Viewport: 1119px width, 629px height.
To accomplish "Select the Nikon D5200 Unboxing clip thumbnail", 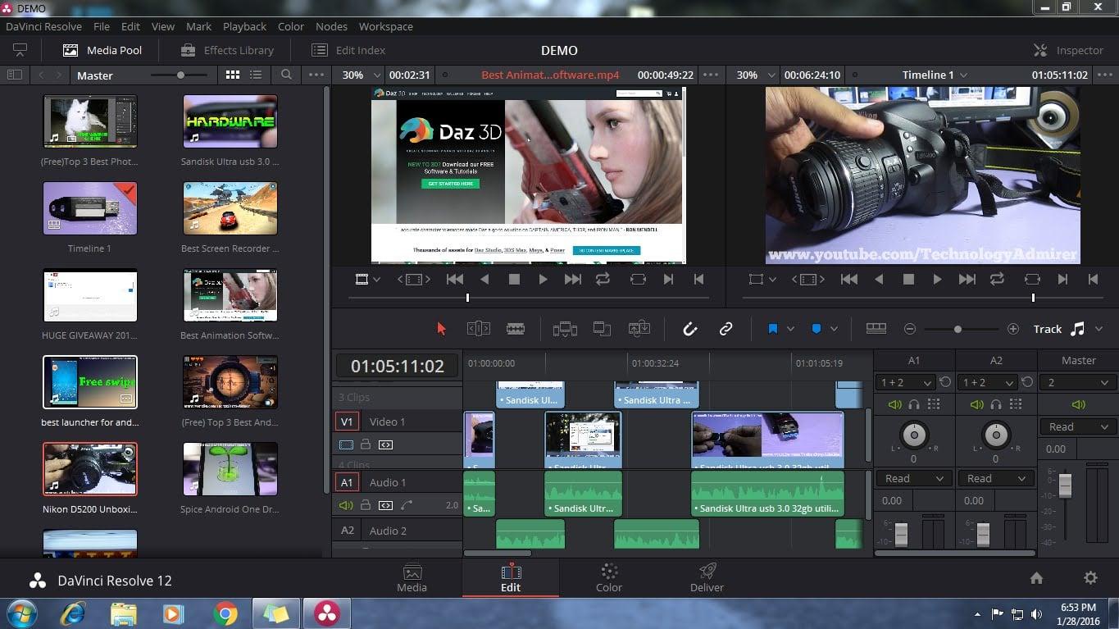I will (x=89, y=468).
